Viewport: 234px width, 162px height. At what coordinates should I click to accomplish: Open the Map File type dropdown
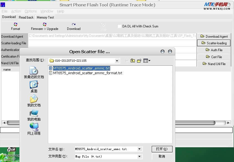coord(139,156)
